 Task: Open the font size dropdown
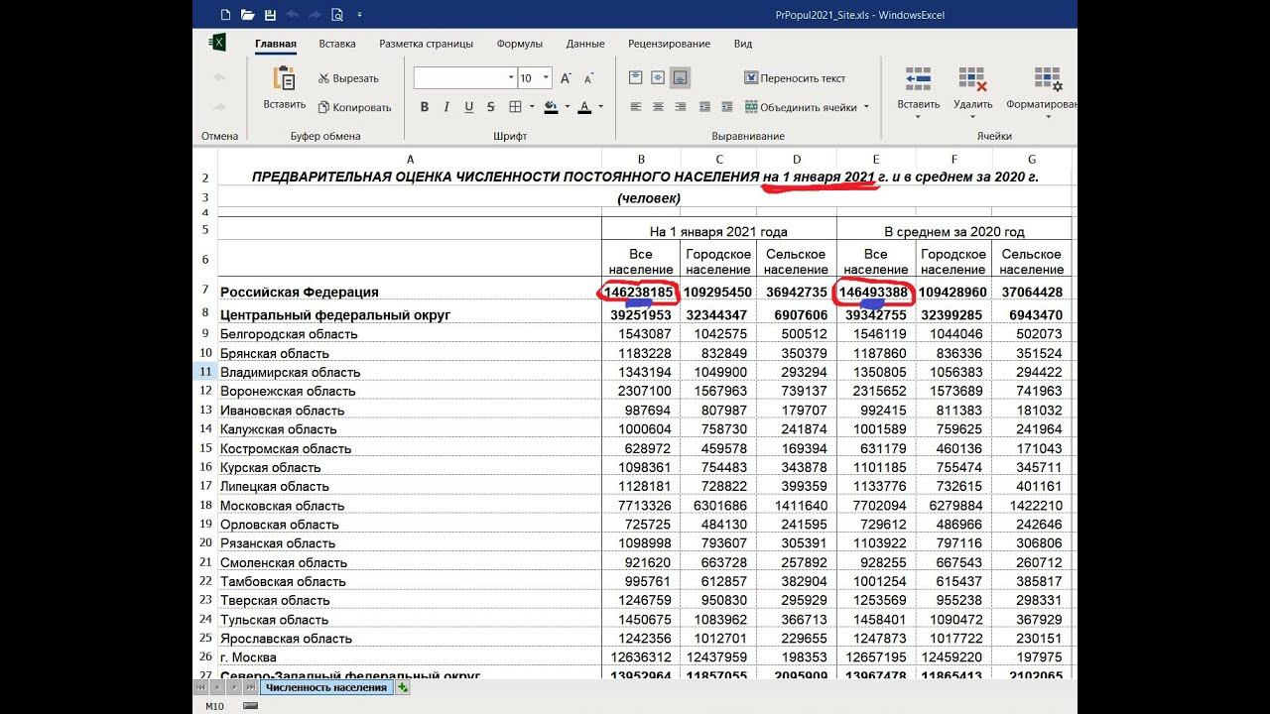click(x=546, y=78)
